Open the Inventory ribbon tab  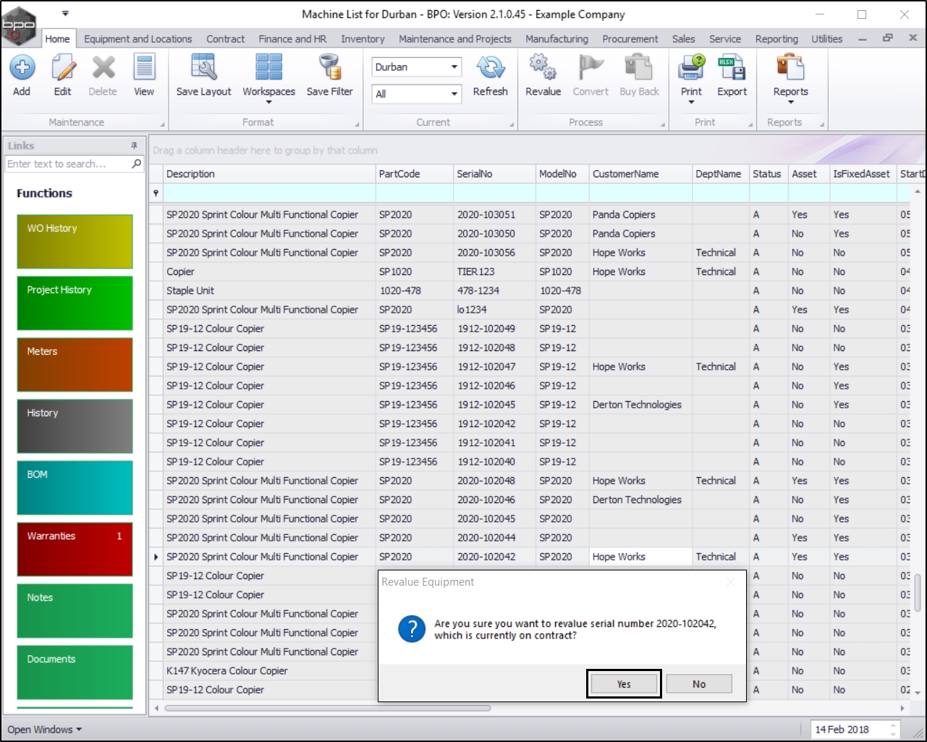[363, 39]
